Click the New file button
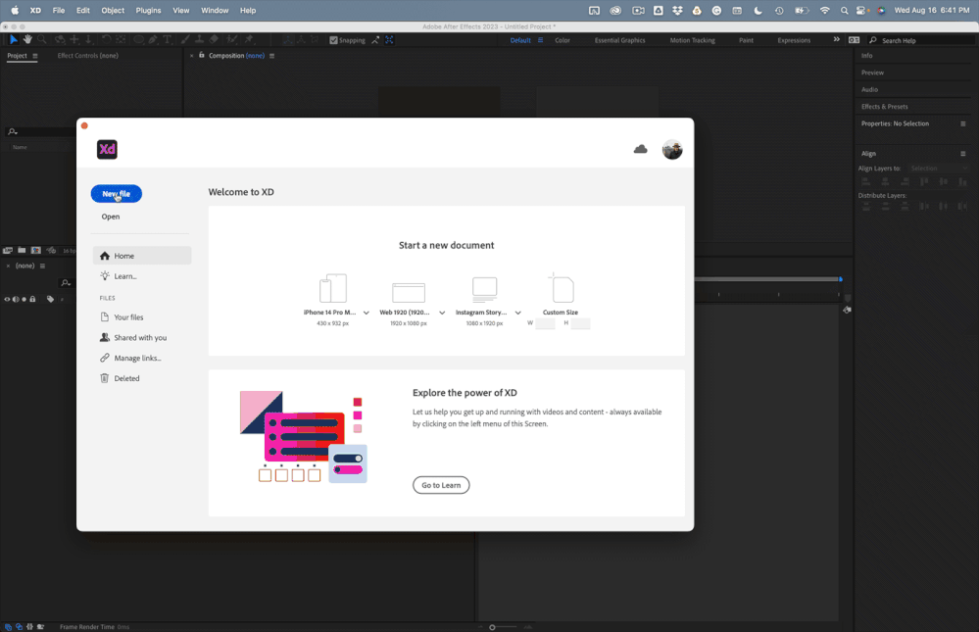Image resolution: width=979 pixels, height=632 pixels. [x=117, y=194]
